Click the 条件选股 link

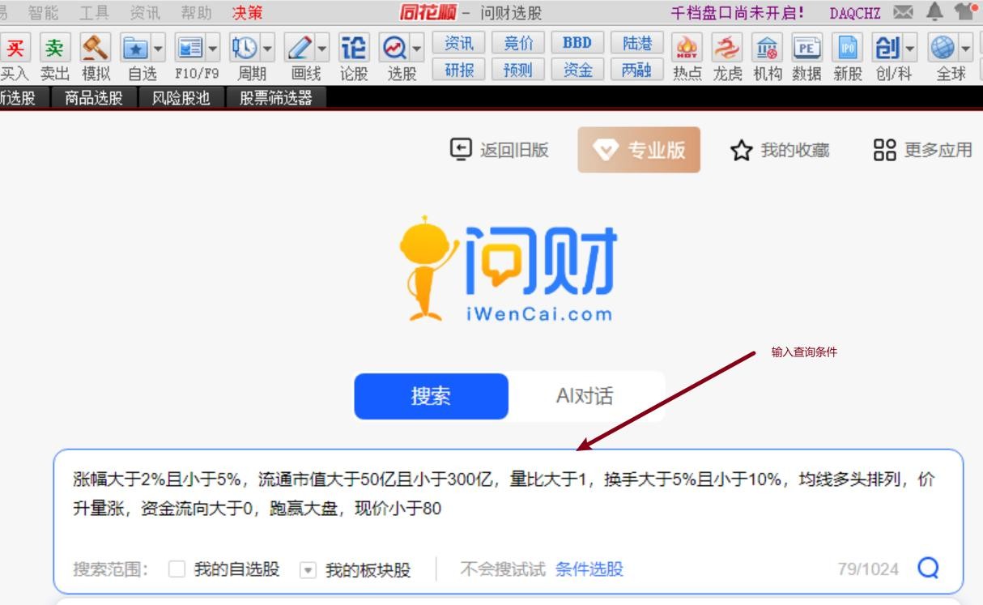click(589, 569)
